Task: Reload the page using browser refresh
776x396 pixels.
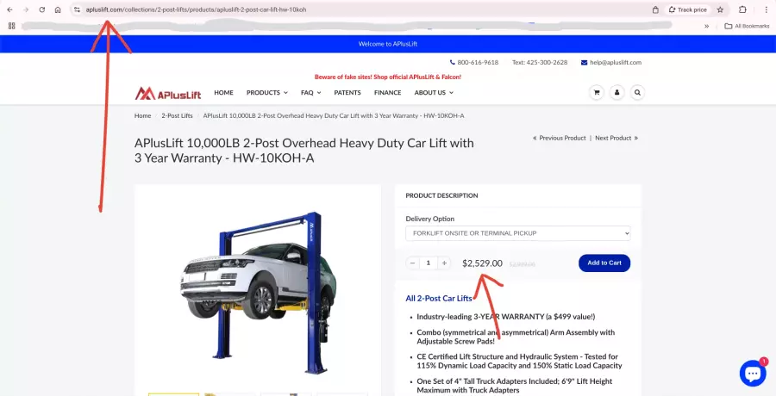Action: [x=41, y=9]
